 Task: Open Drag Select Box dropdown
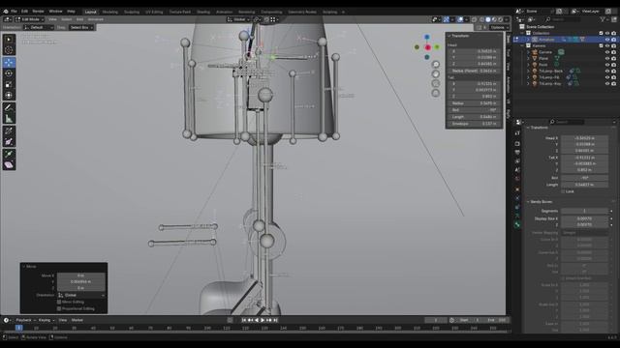[81, 28]
